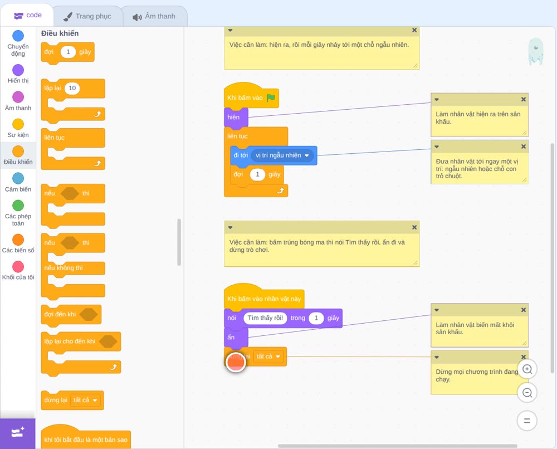Screen dimensions: 557x449
Task: Click the block palette vertical scrollbar
Action: click(x=179, y=242)
